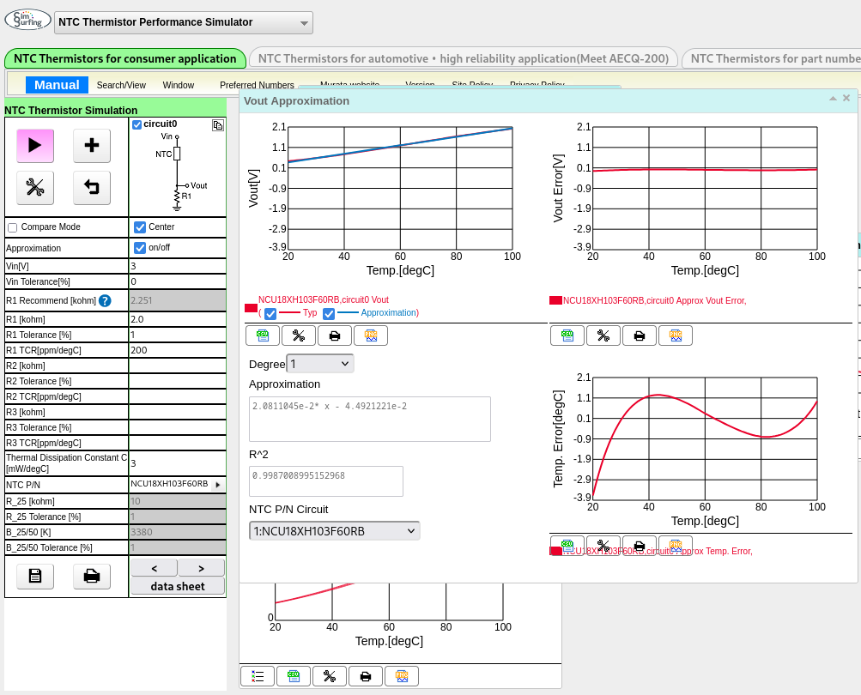Save bottom background chart as PNG
The width and height of the screenshot is (861, 695).
pyautogui.click(x=402, y=676)
